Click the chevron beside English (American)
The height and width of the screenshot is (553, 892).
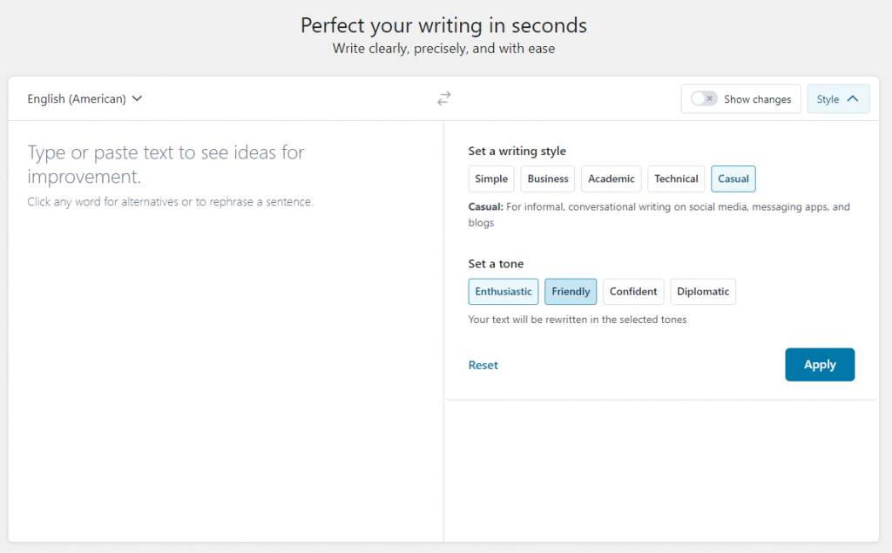(x=137, y=99)
